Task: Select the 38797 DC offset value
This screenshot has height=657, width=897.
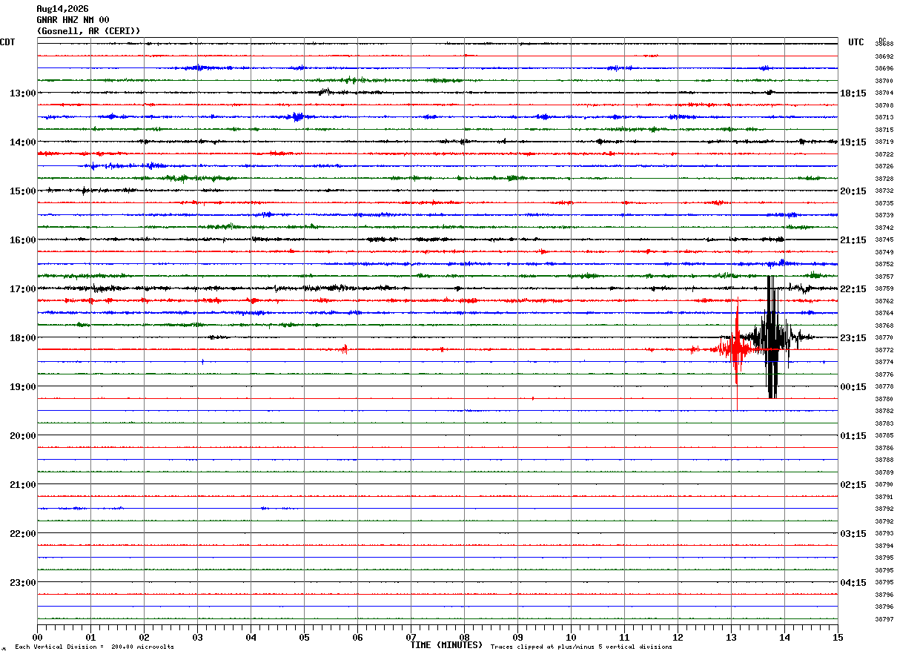Action: [x=884, y=619]
